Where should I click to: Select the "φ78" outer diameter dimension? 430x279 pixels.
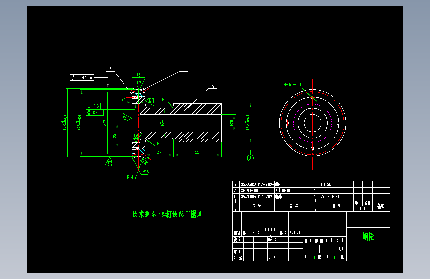pyautogui.click(x=64, y=123)
